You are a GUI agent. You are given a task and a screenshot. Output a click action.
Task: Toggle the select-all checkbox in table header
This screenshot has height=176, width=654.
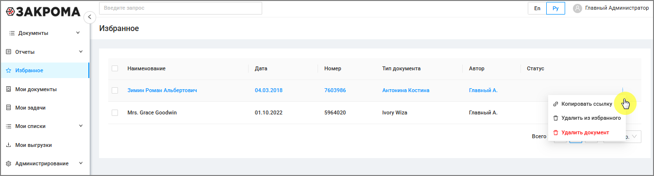pyautogui.click(x=115, y=68)
